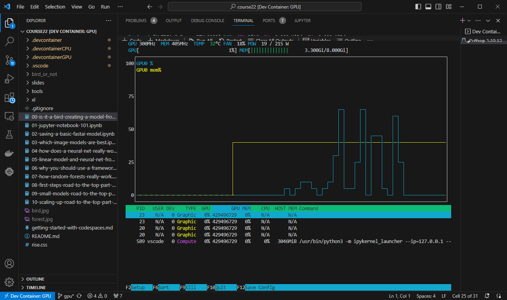Open the File menu
The height and width of the screenshot is (300, 507).
coord(21,7)
